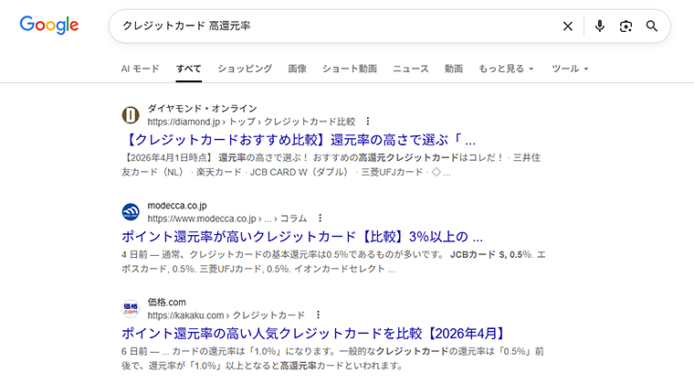Expand the もっと見る dropdown

point(506,69)
